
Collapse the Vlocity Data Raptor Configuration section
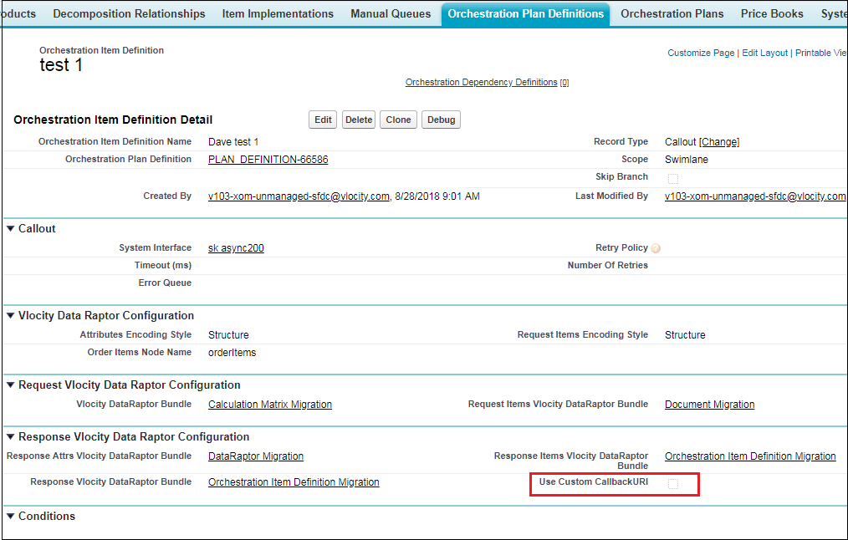(x=10, y=316)
